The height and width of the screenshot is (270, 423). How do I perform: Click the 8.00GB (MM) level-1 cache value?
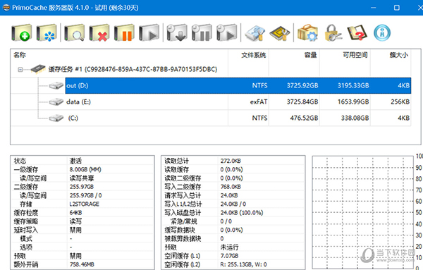[x=85, y=170]
